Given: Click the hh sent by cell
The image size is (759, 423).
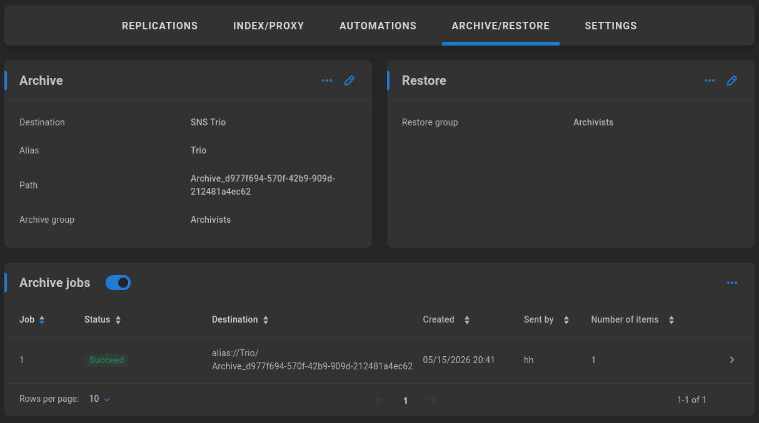Looking at the screenshot, I should (x=529, y=360).
